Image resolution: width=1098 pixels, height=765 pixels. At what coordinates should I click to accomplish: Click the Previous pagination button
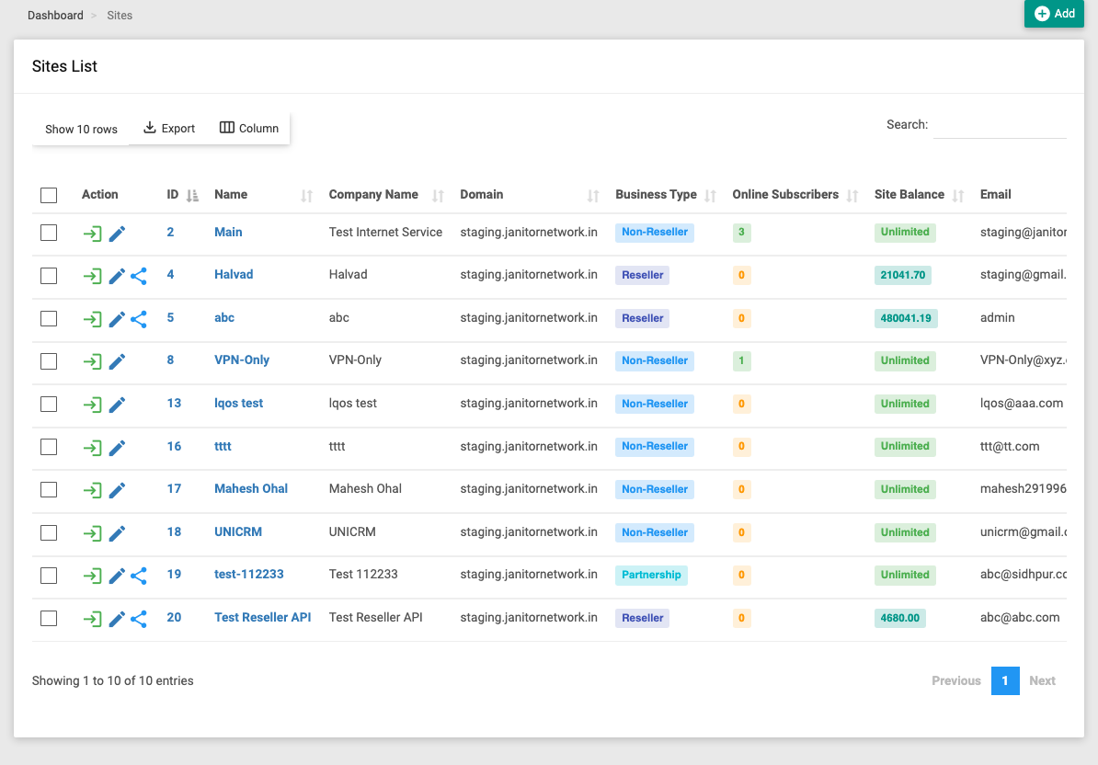coord(955,681)
